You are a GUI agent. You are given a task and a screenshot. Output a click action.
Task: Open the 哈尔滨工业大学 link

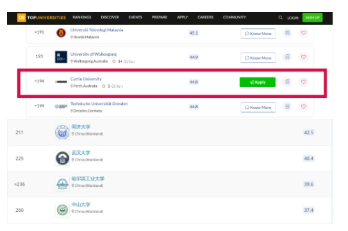[88, 179]
